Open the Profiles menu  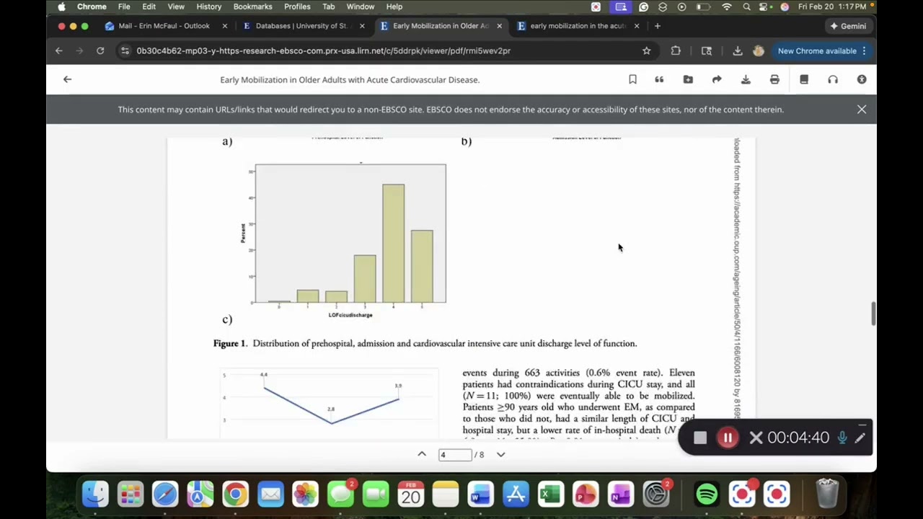[x=297, y=6]
